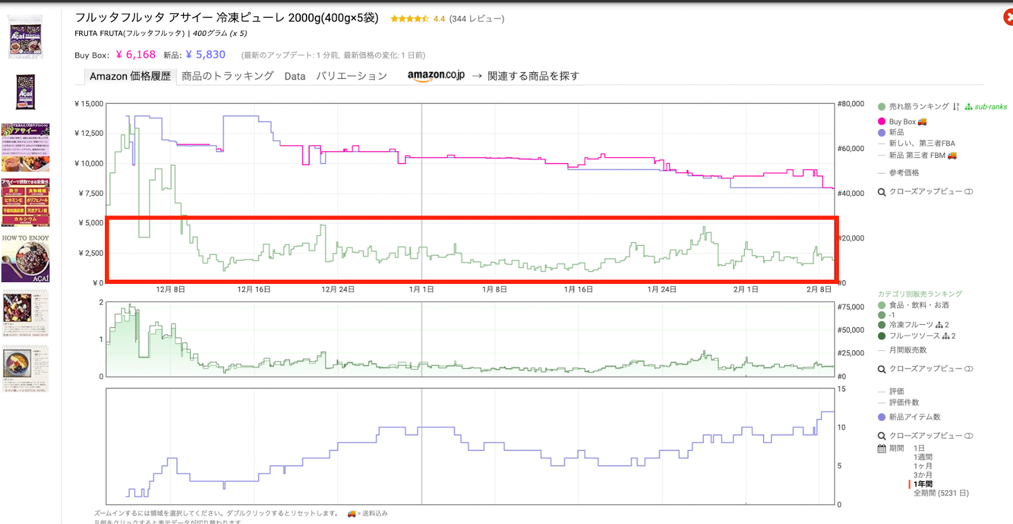Click magnifier icon of bottom クローズアップビュー
The width and height of the screenshot is (1013, 524).
[x=881, y=436]
